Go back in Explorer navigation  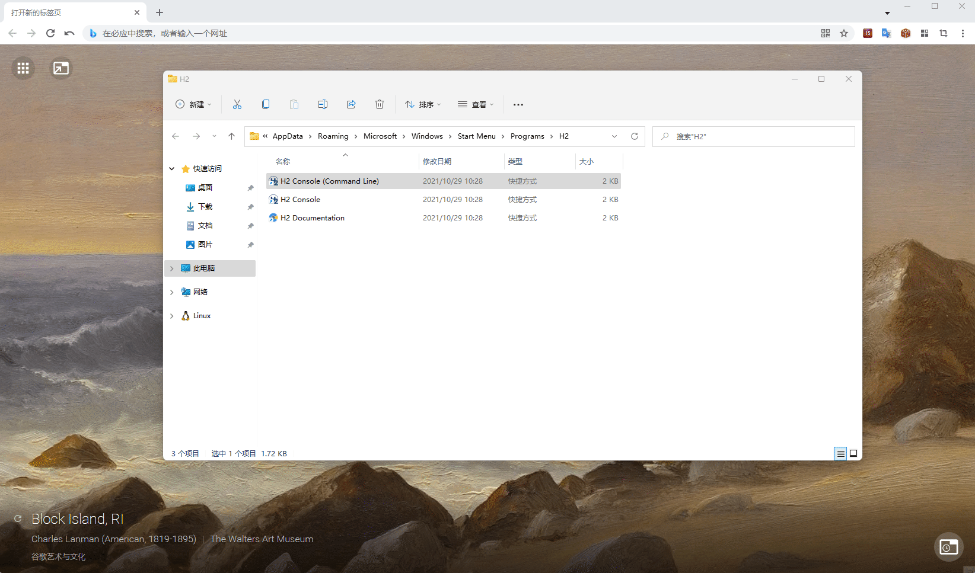[176, 136]
